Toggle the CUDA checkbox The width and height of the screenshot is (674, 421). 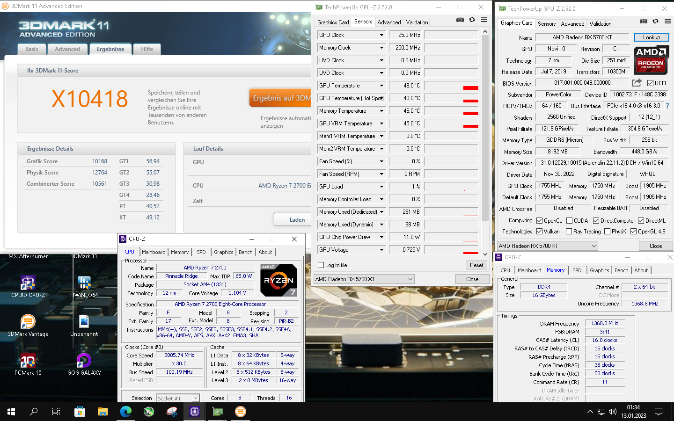point(569,221)
